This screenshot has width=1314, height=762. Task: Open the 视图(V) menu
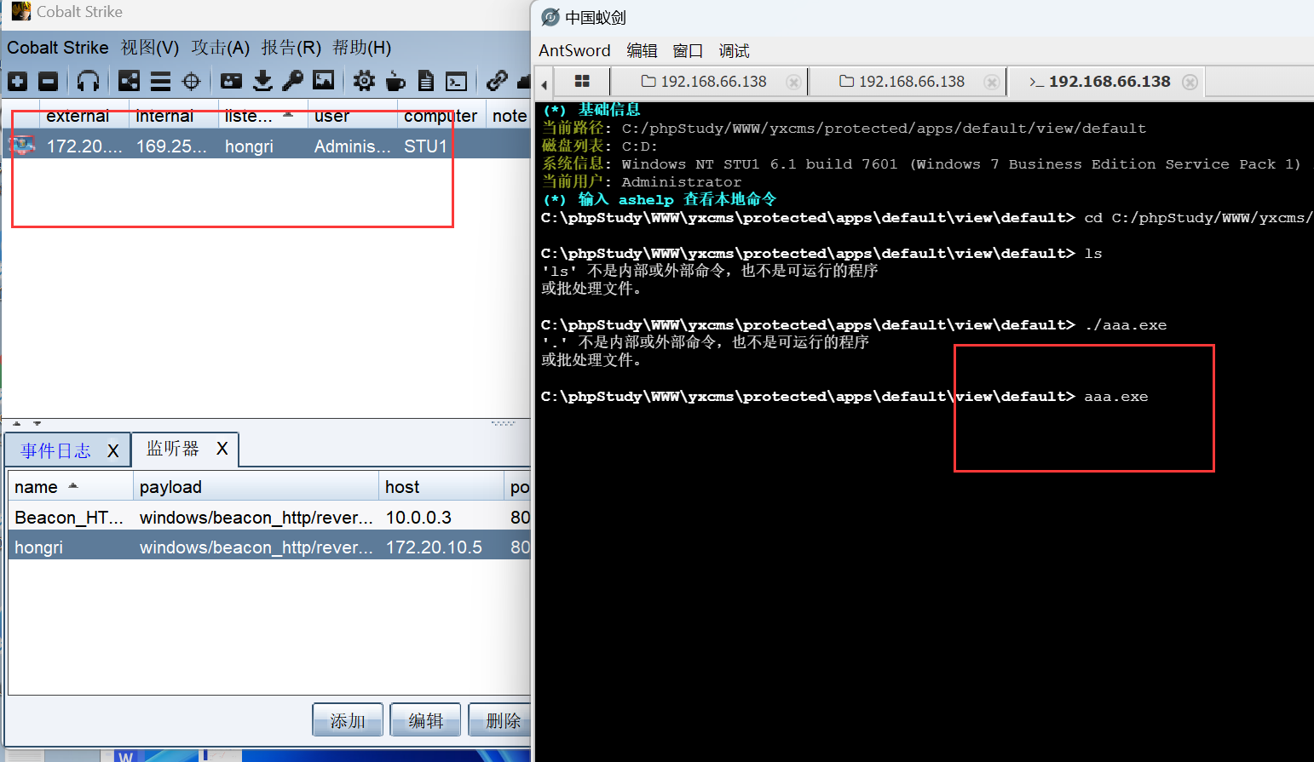tap(150, 48)
